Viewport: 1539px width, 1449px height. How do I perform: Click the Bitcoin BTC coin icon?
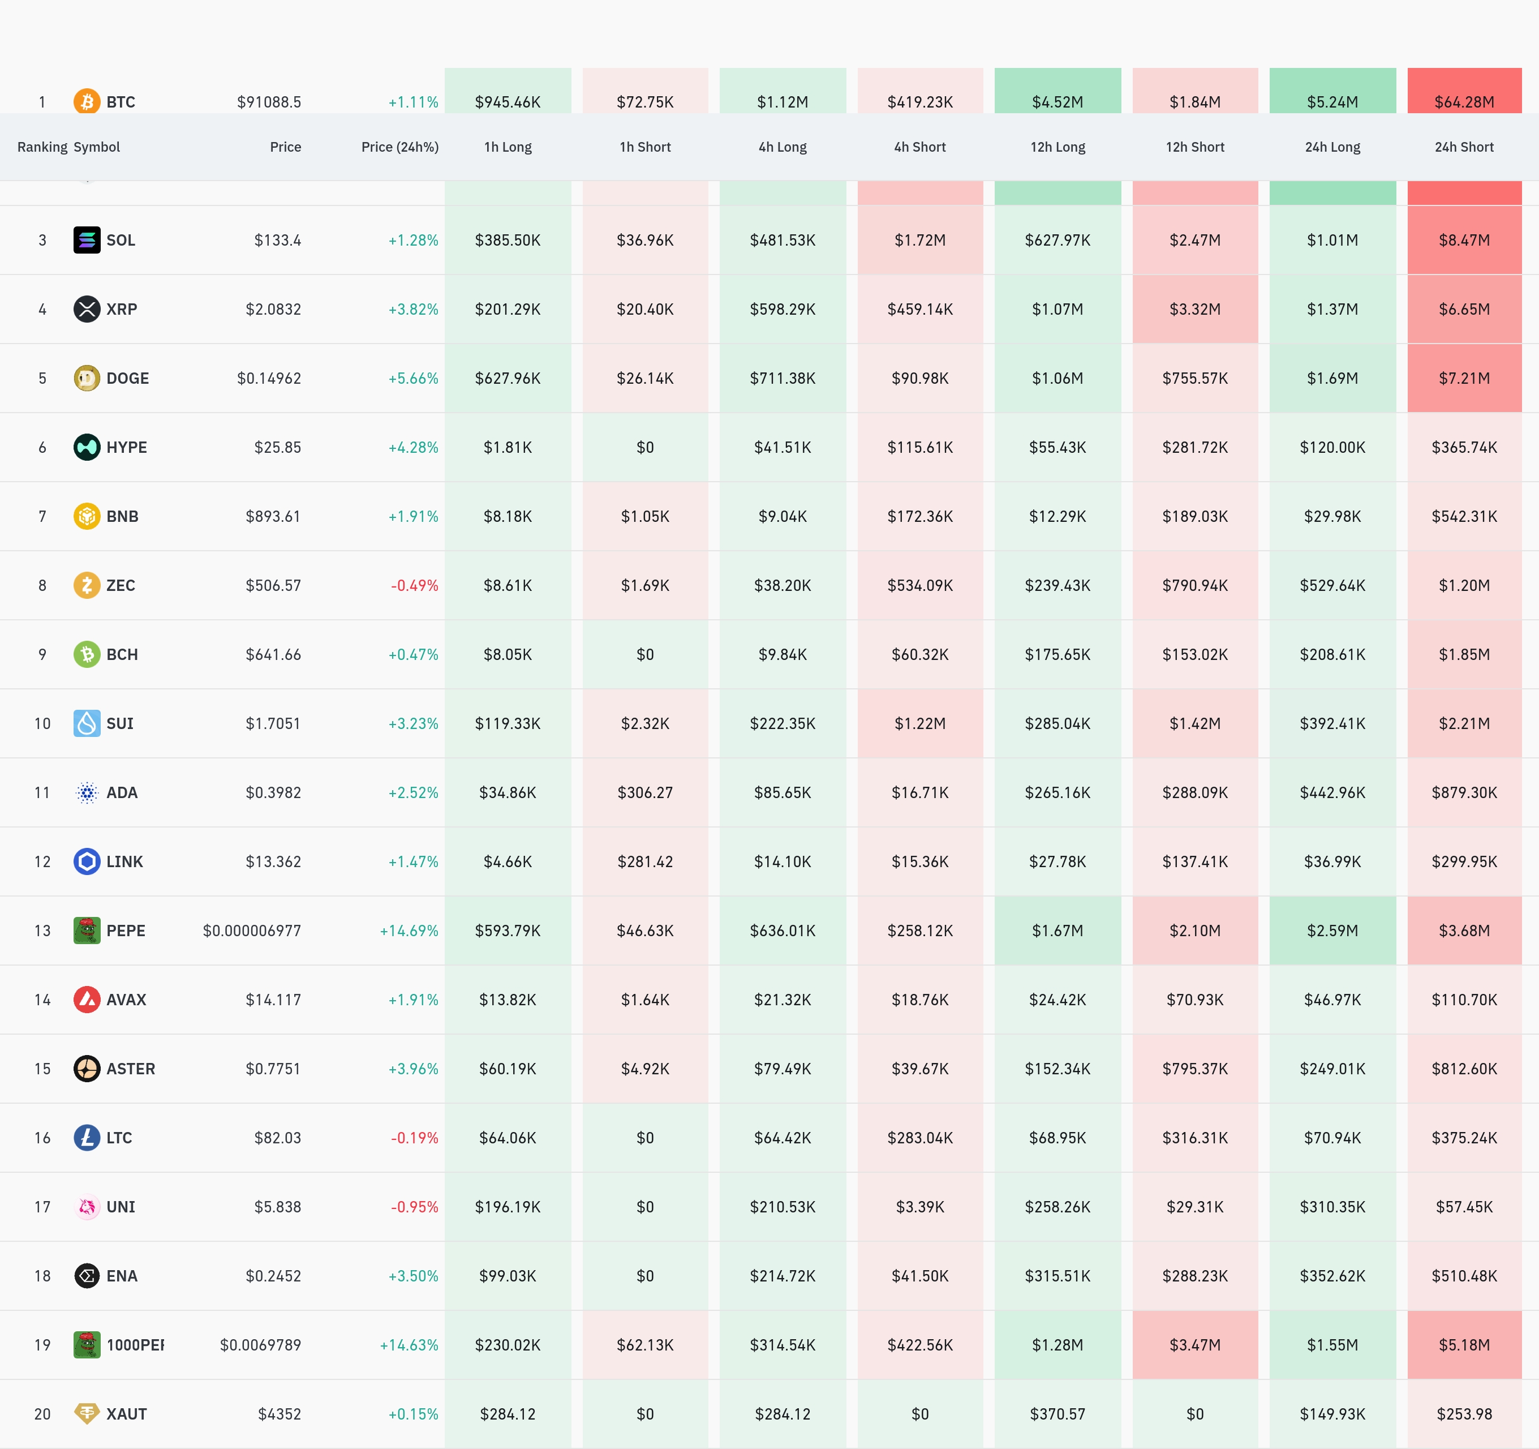(87, 101)
